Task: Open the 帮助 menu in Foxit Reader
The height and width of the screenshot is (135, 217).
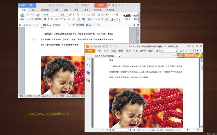Action: (150, 51)
